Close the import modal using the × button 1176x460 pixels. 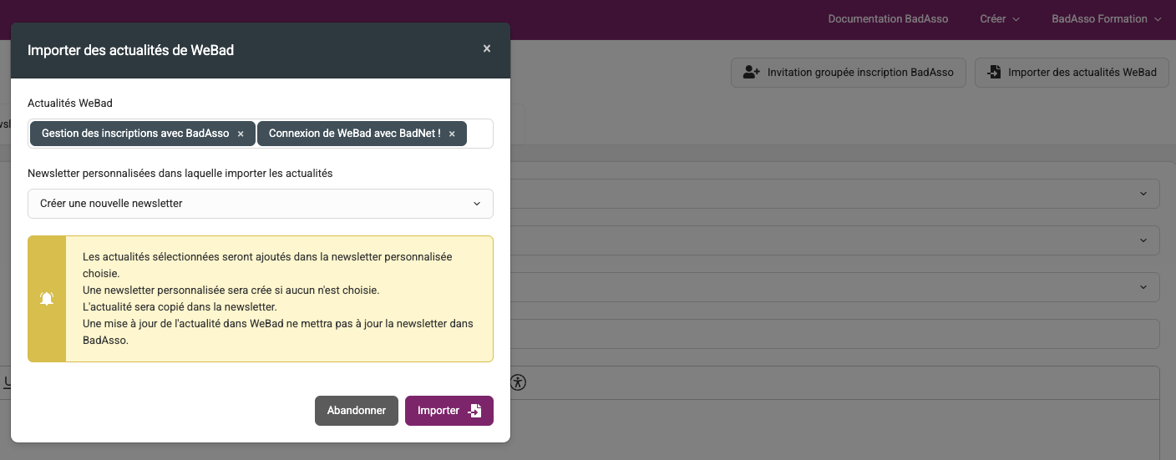[486, 49]
